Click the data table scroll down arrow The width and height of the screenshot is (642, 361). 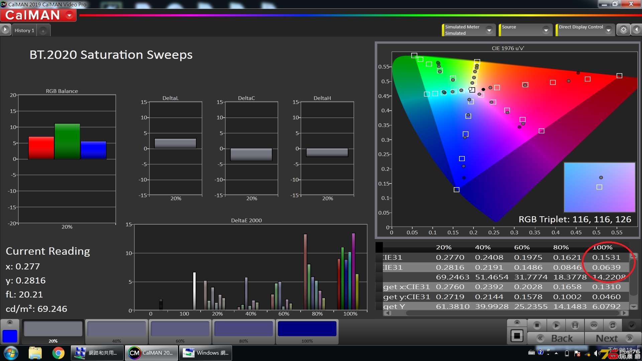tap(633, 307)
